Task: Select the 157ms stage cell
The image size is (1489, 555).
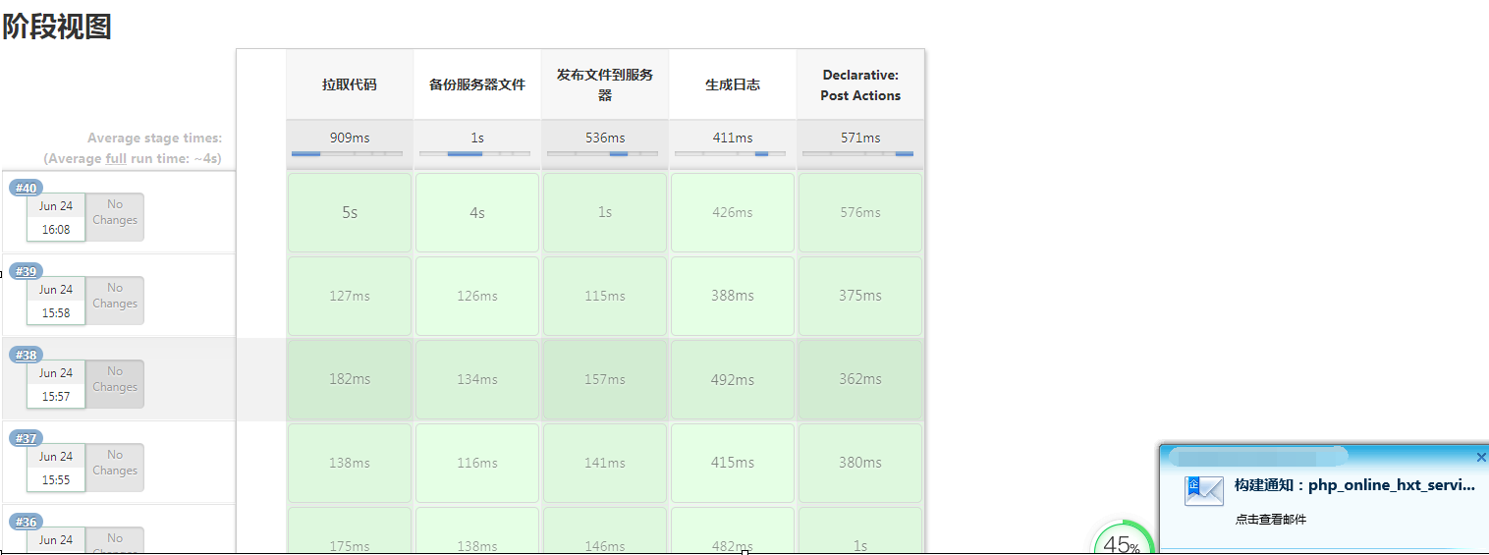Action: [605, 379]
